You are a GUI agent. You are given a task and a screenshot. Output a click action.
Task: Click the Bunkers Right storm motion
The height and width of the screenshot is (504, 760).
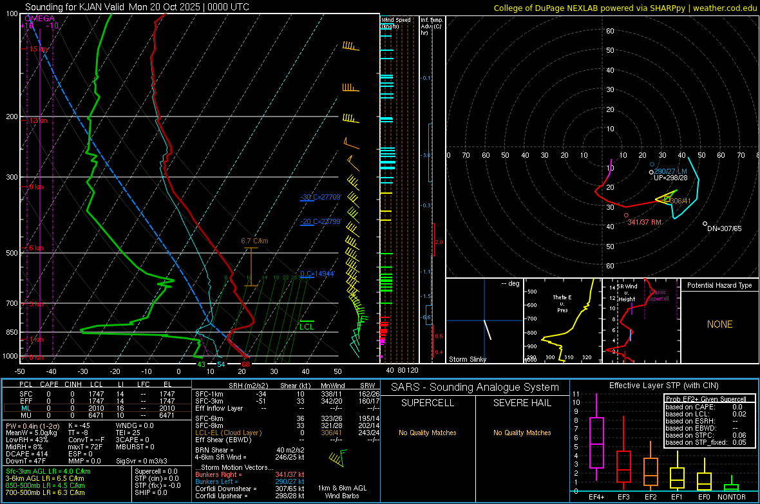coord(250,474)
